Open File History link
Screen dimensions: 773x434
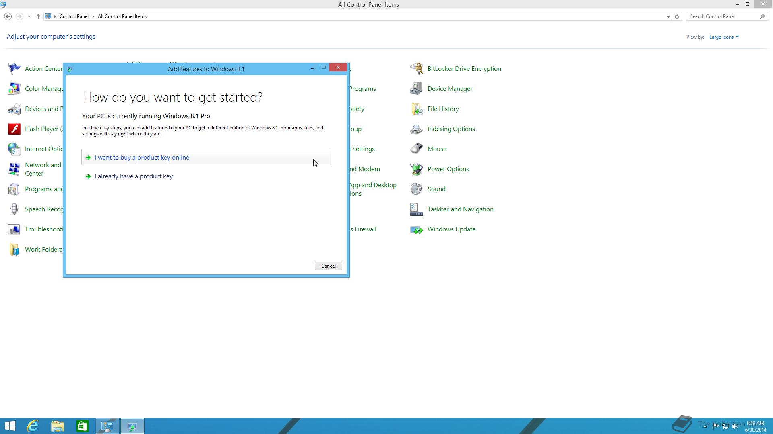tap(443, 109)
